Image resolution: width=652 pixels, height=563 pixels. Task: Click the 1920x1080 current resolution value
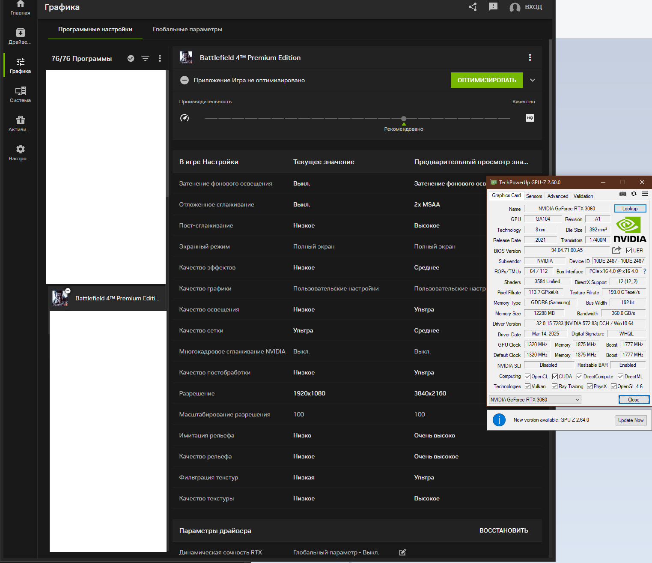click(x=309, y=393)
